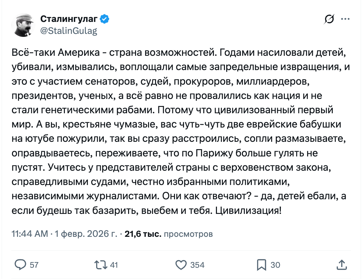This screenshot has height=279, width=362.
Task: Toggle the bookmark icon on the post
Action: point(262,265)
